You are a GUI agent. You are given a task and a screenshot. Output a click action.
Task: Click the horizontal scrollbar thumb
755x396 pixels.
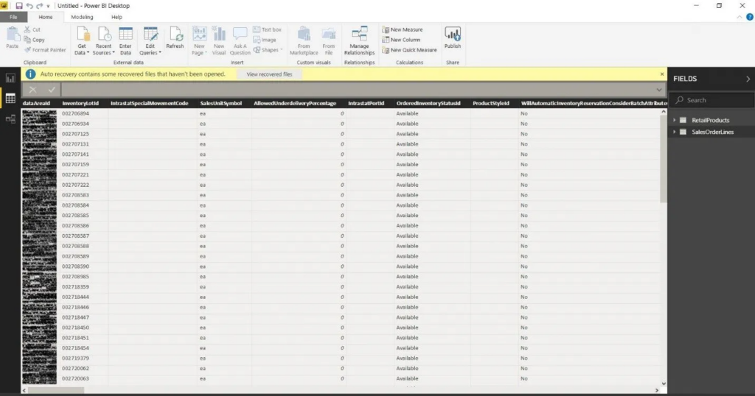tap(55, 390)
